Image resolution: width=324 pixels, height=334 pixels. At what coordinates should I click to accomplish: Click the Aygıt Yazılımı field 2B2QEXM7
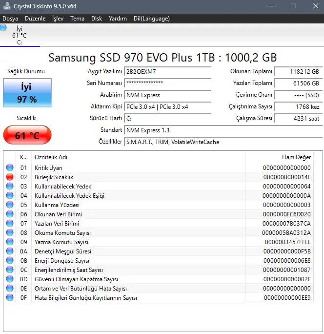pos(168,72)
